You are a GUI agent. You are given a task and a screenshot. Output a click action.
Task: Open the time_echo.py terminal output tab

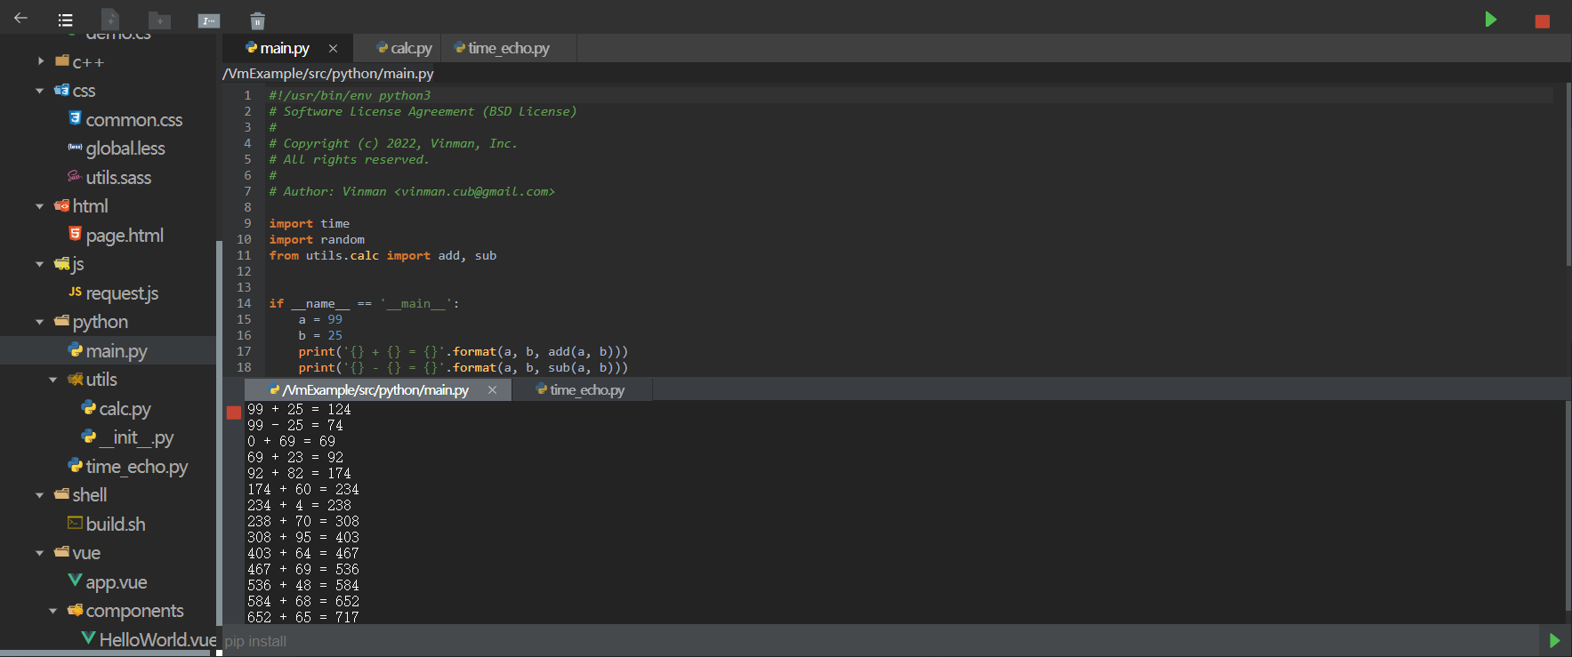click(x=583, y=390)
